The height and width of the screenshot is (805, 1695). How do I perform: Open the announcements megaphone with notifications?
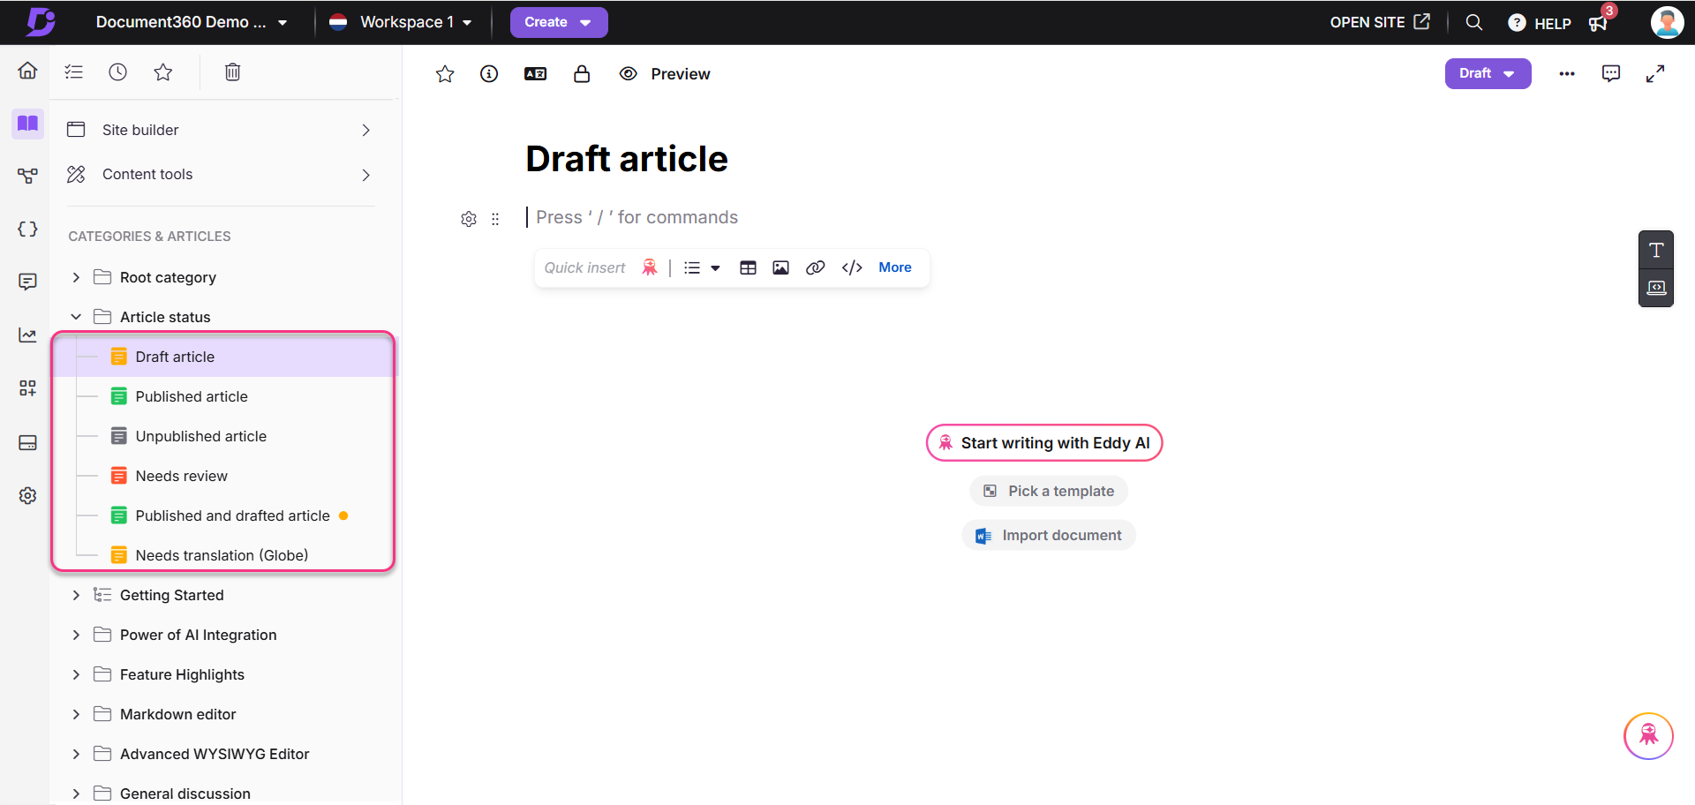[1600, 22]
